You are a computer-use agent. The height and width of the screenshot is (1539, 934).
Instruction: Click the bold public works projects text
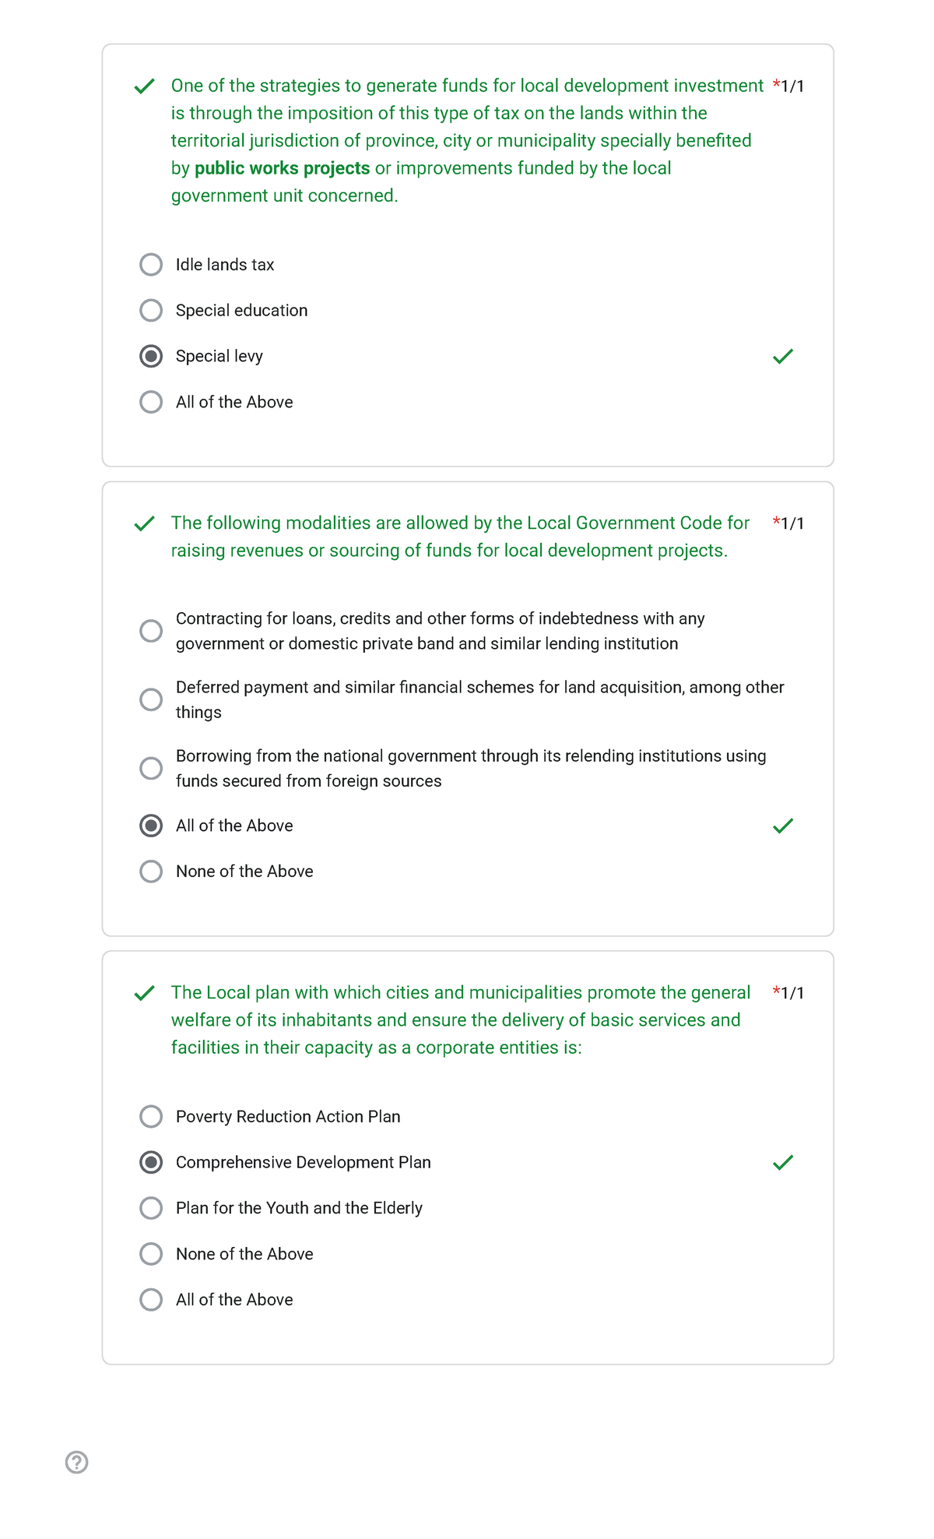(282, 168)
